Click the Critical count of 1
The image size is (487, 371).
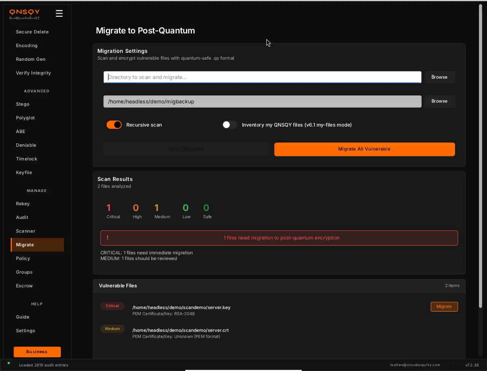[109, 208]
